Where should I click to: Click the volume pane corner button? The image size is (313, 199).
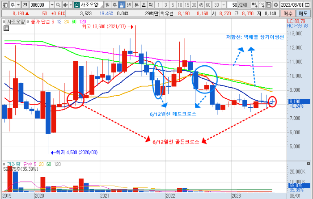(309, 164)
